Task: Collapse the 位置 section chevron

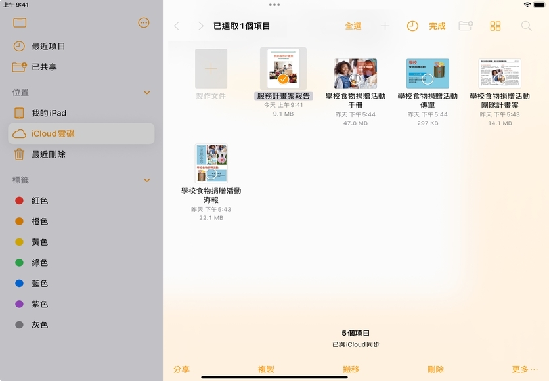Action: (x=147, y=93)
